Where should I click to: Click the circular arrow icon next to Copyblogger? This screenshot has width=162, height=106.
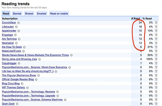19,63
